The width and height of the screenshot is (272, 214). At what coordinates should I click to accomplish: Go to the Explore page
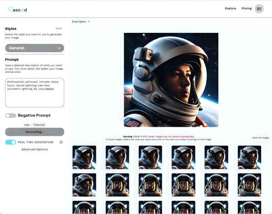click(x=230, y=8)
